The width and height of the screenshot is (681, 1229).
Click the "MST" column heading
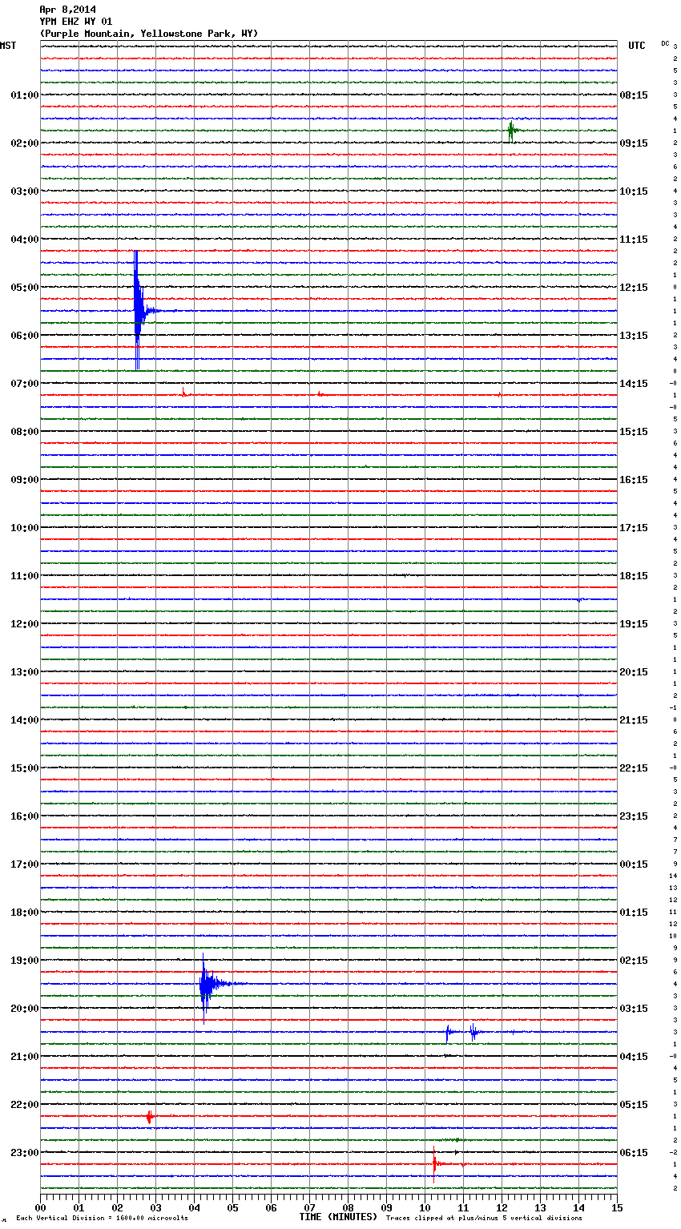[8, 46]
